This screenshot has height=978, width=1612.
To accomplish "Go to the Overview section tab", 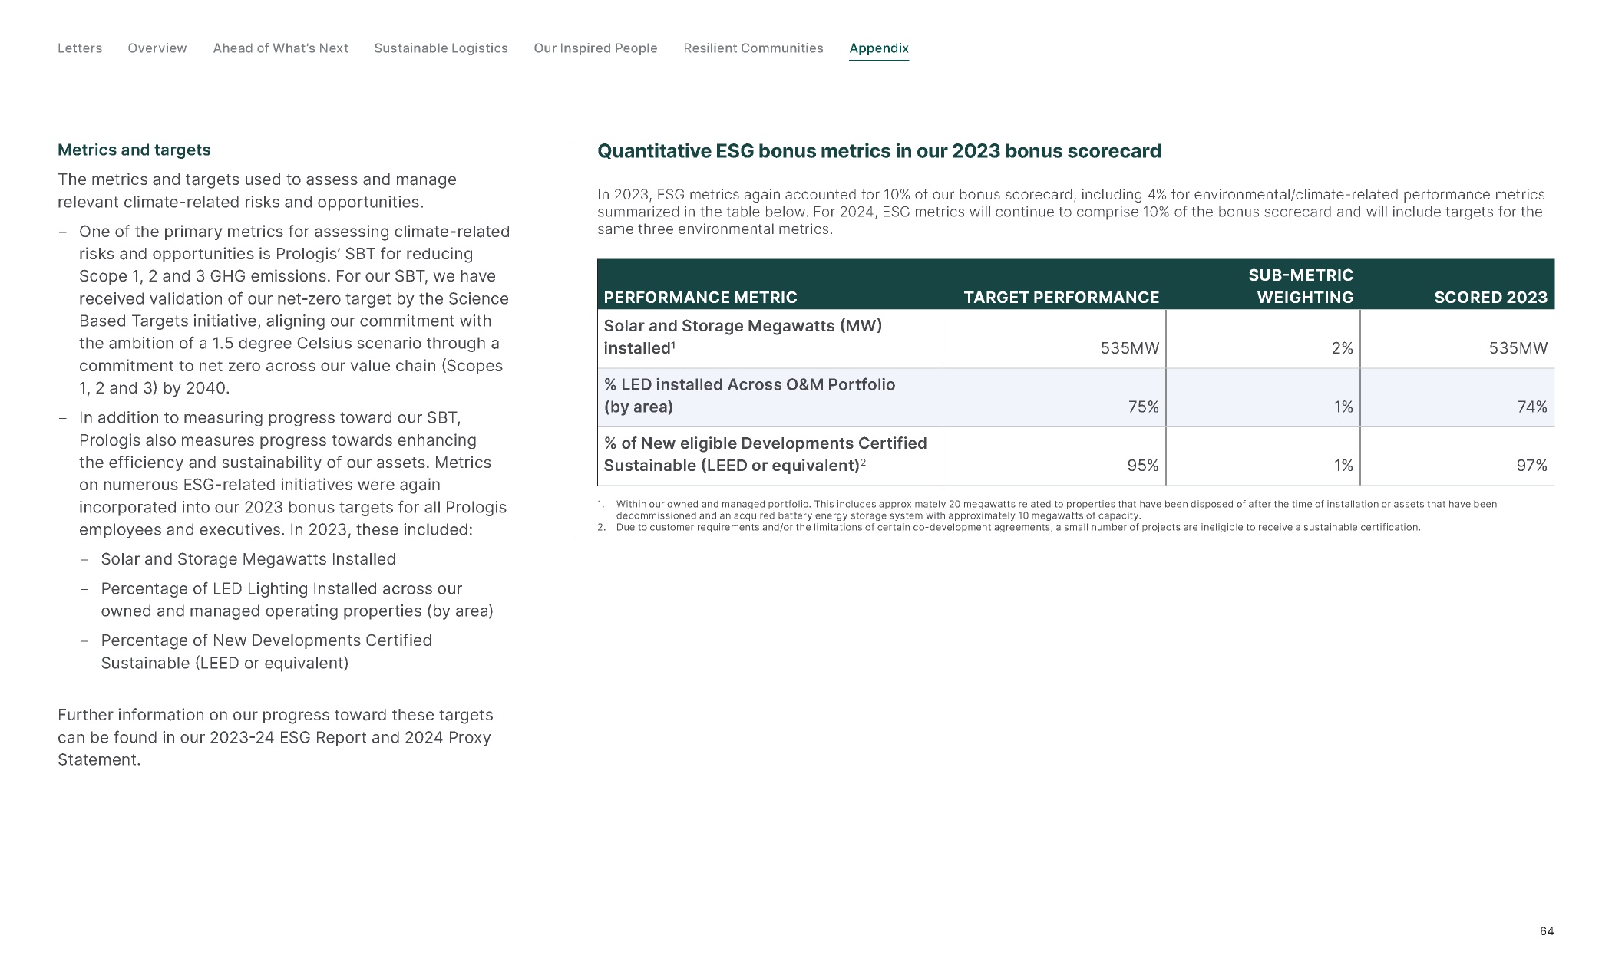I will (157, 48).
